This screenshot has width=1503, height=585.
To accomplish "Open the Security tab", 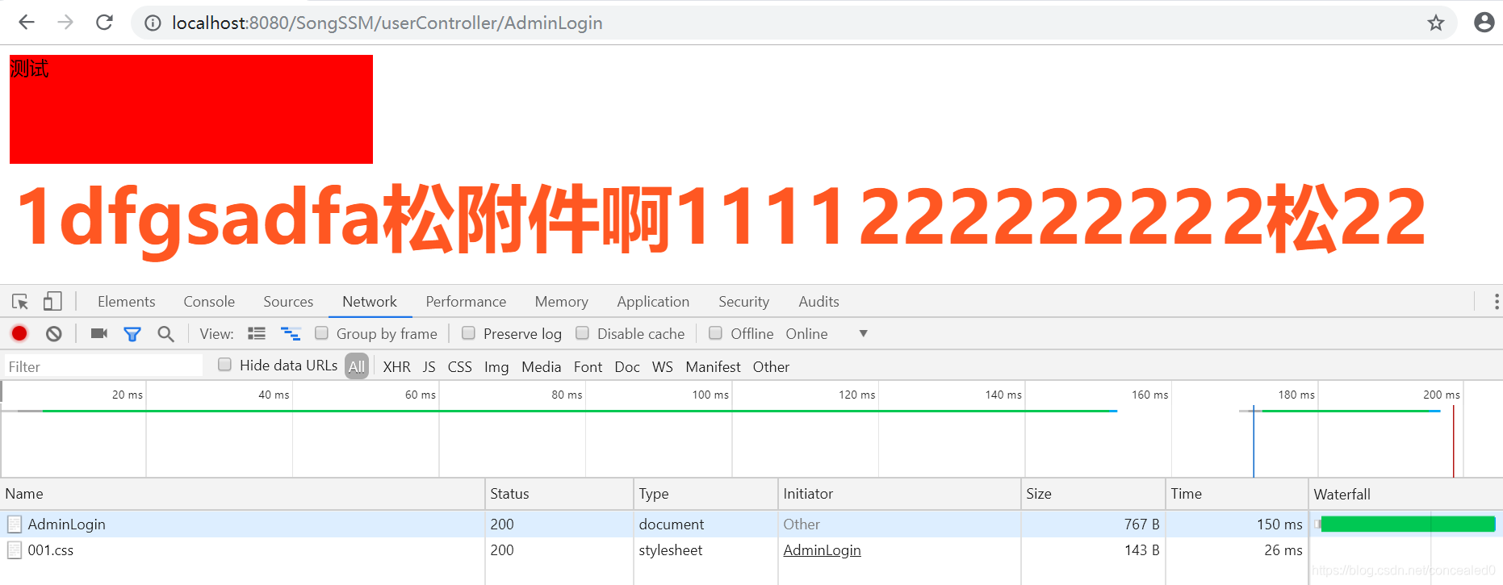I will pyautogui.click(x=743, y=302).
